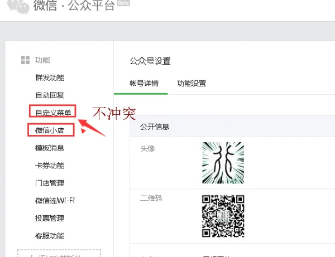This screenshot has width=335, height=257.
Task: Click the 公众号设置 page title
Action: click(150, 61)
